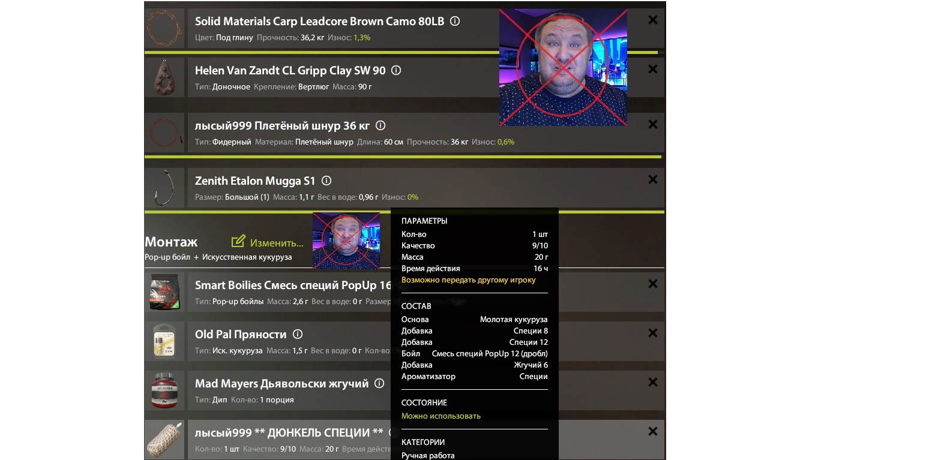Click hook wear bar below Zenith row
Viewport: 929px width, 460px height.
[404, 212]
